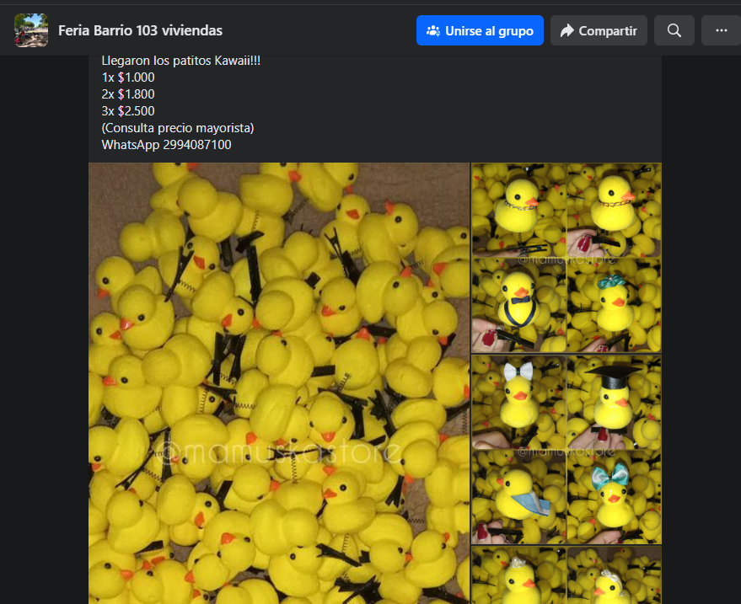Screen dimensions: 741x604
Task: Open top-left duck with chain necklace photo
Action: (x=518, y=210)
